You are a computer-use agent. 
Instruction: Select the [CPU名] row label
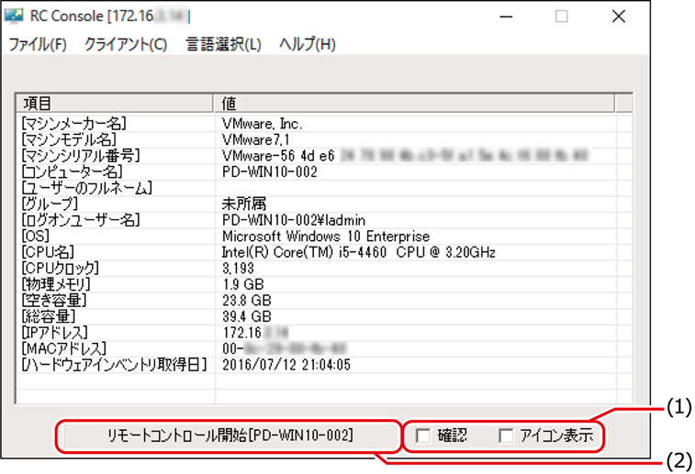pyautogui.click(x=48, y=252)
